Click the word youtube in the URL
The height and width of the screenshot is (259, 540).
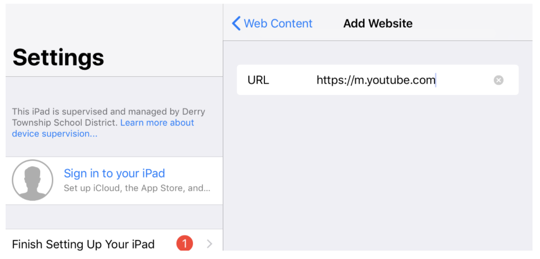pos(388,80)
